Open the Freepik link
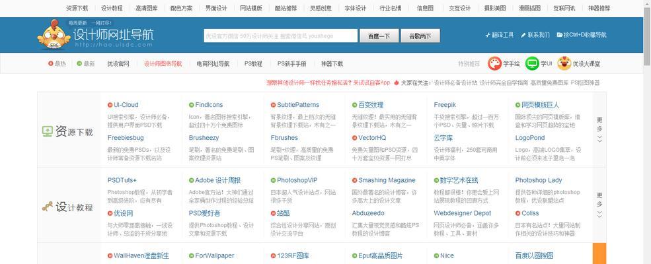The height and width of the screenshot is (264, 651). (445, 105)
